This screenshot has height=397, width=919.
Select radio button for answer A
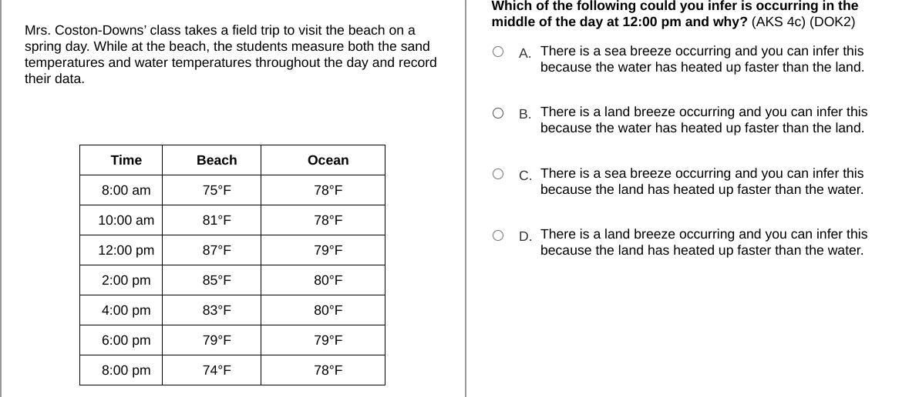point(497,52)
